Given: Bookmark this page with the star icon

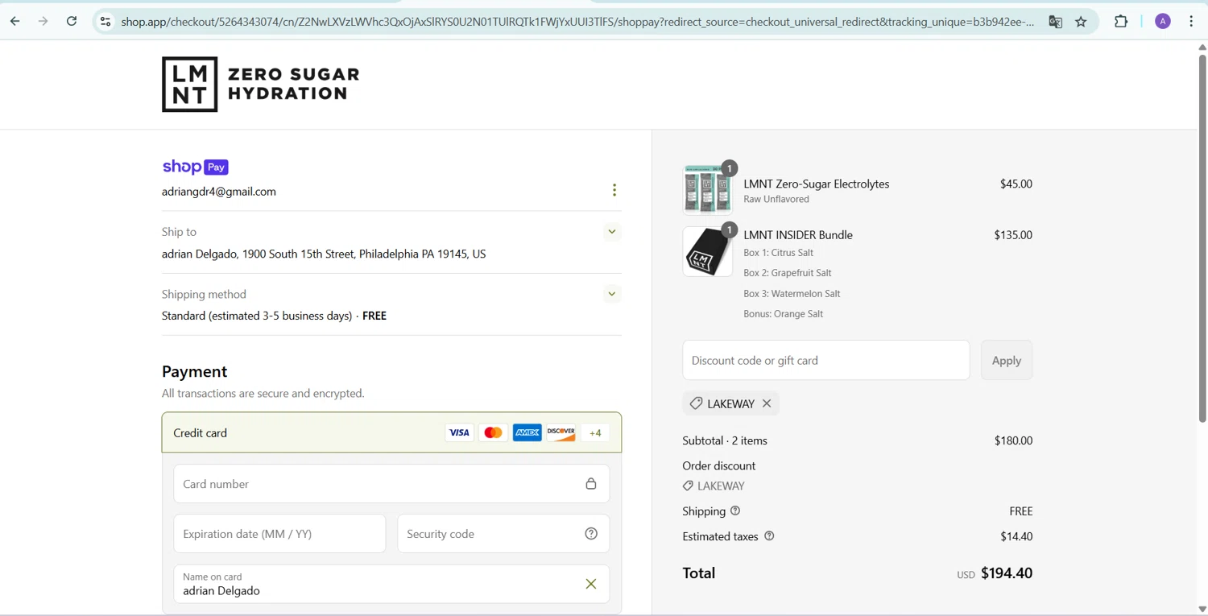Looking at the screenshot, I should coord(1082,22).
